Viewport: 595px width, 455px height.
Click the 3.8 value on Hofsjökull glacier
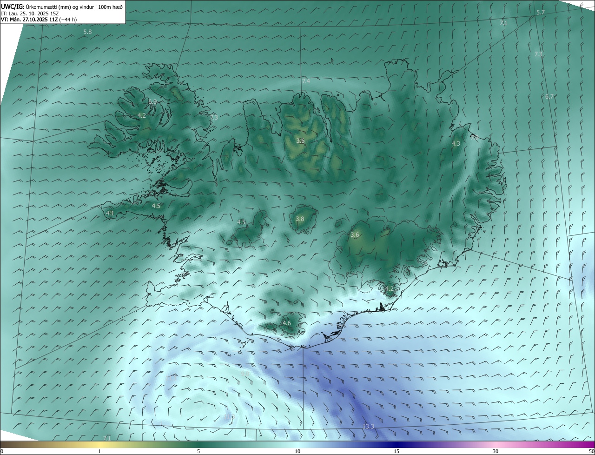(x=300, y=219)
